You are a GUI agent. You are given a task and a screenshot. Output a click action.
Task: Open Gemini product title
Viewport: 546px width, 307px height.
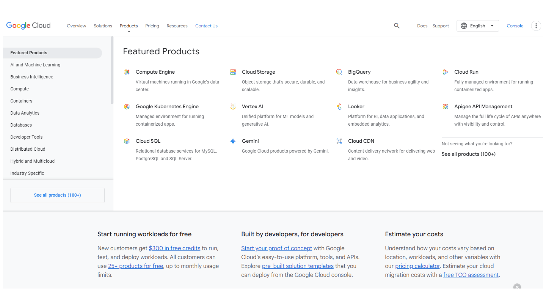pyautogui.click(x=250, y=141)
